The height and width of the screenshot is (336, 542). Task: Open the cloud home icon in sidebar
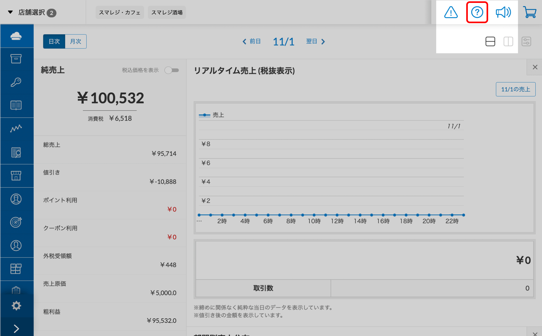[16, 36]
